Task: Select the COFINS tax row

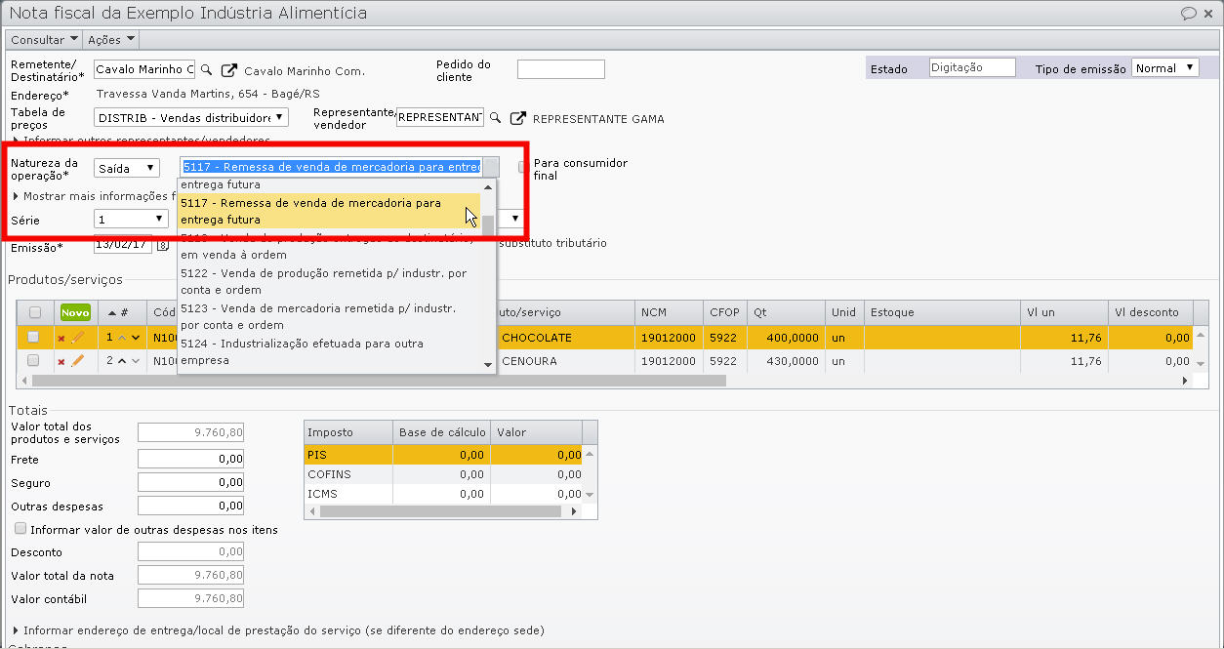Action: click(x=444, y=474)
